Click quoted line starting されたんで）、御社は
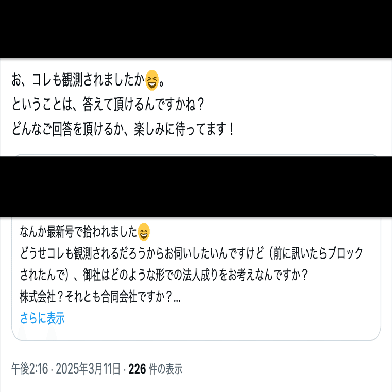This screenshot has height=392, width=392. pyautogui.click(x=164, y=275)
